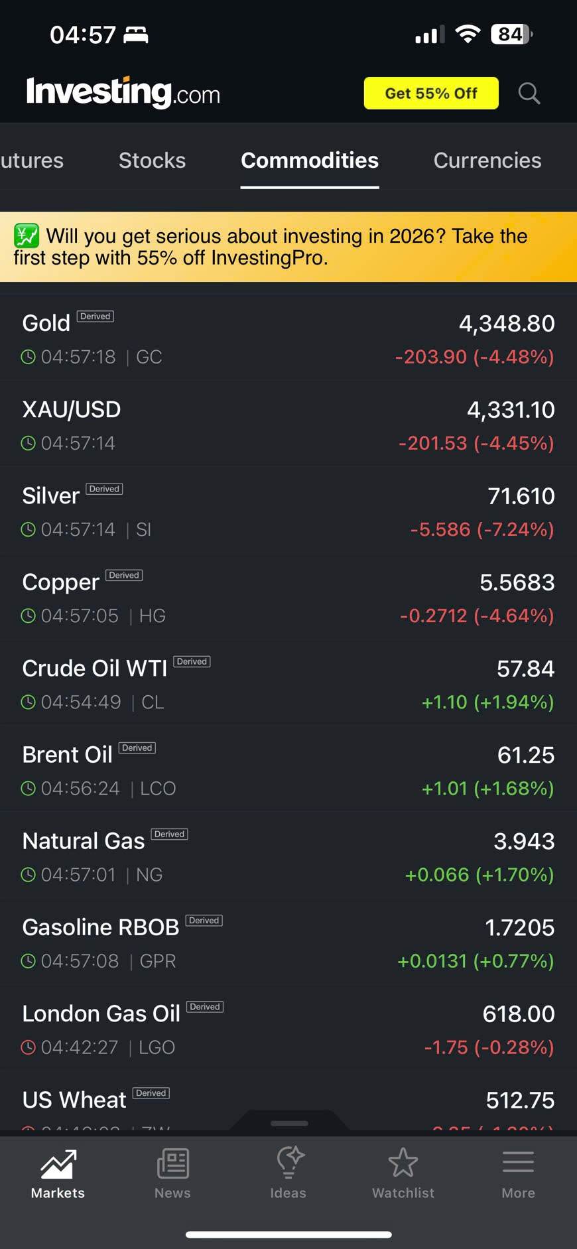Tap the search magnifier icon
This screenshot has width=577, height=1249.
tap(529, 94)
